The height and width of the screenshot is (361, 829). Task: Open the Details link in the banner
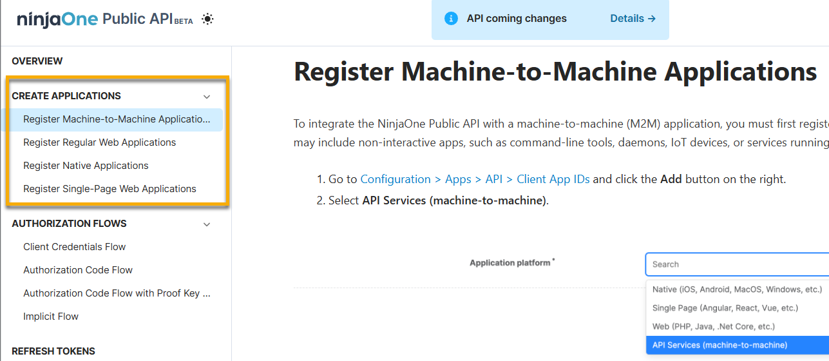[633, 19]
